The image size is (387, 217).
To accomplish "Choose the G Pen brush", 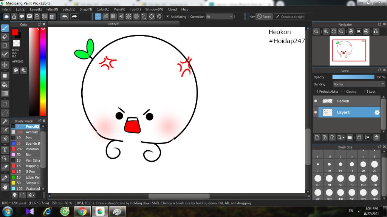I will coord(25,172).
